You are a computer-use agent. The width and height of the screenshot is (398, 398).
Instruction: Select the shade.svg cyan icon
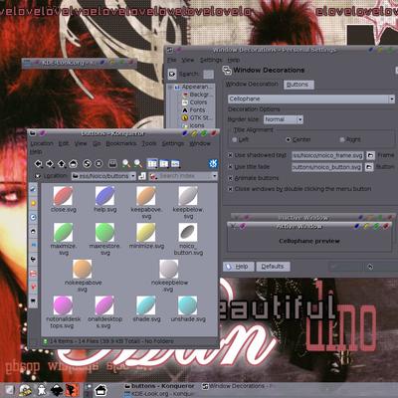[x=146, y=309]
